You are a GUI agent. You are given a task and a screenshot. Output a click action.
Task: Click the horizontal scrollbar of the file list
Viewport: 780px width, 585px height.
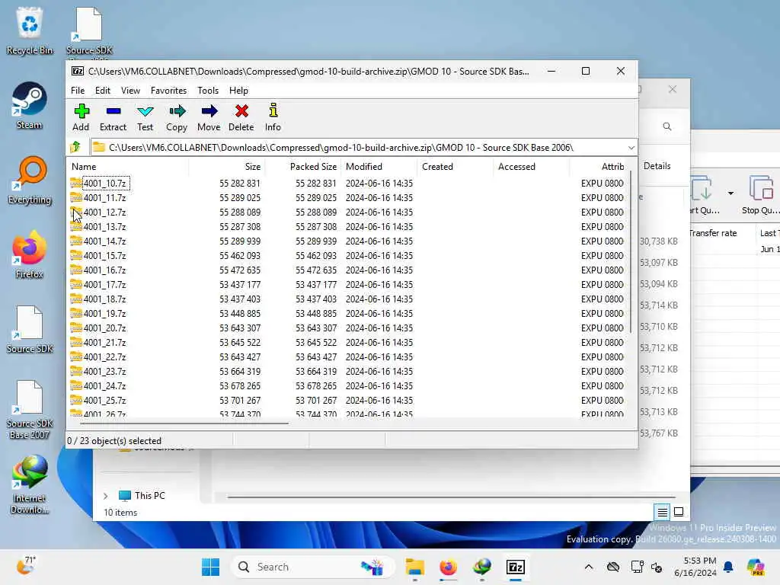(184, 424)
